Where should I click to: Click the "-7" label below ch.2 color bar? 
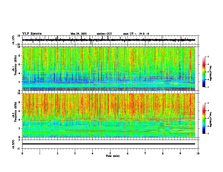[x=208, y=133]
